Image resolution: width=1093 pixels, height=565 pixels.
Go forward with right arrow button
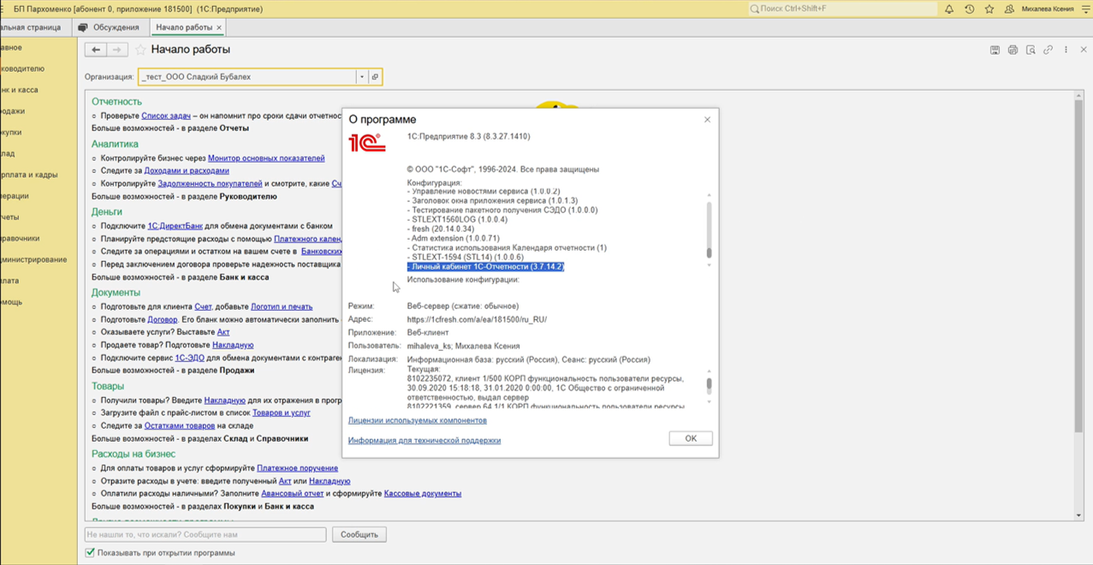[117, 50]
